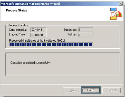Click the Failures count field
Image resolution: width=125 pixels, height=97 pixels.
tap(85, 35)
